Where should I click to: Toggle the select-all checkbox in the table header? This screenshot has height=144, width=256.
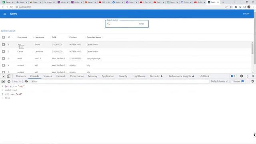tap(4, 37)
